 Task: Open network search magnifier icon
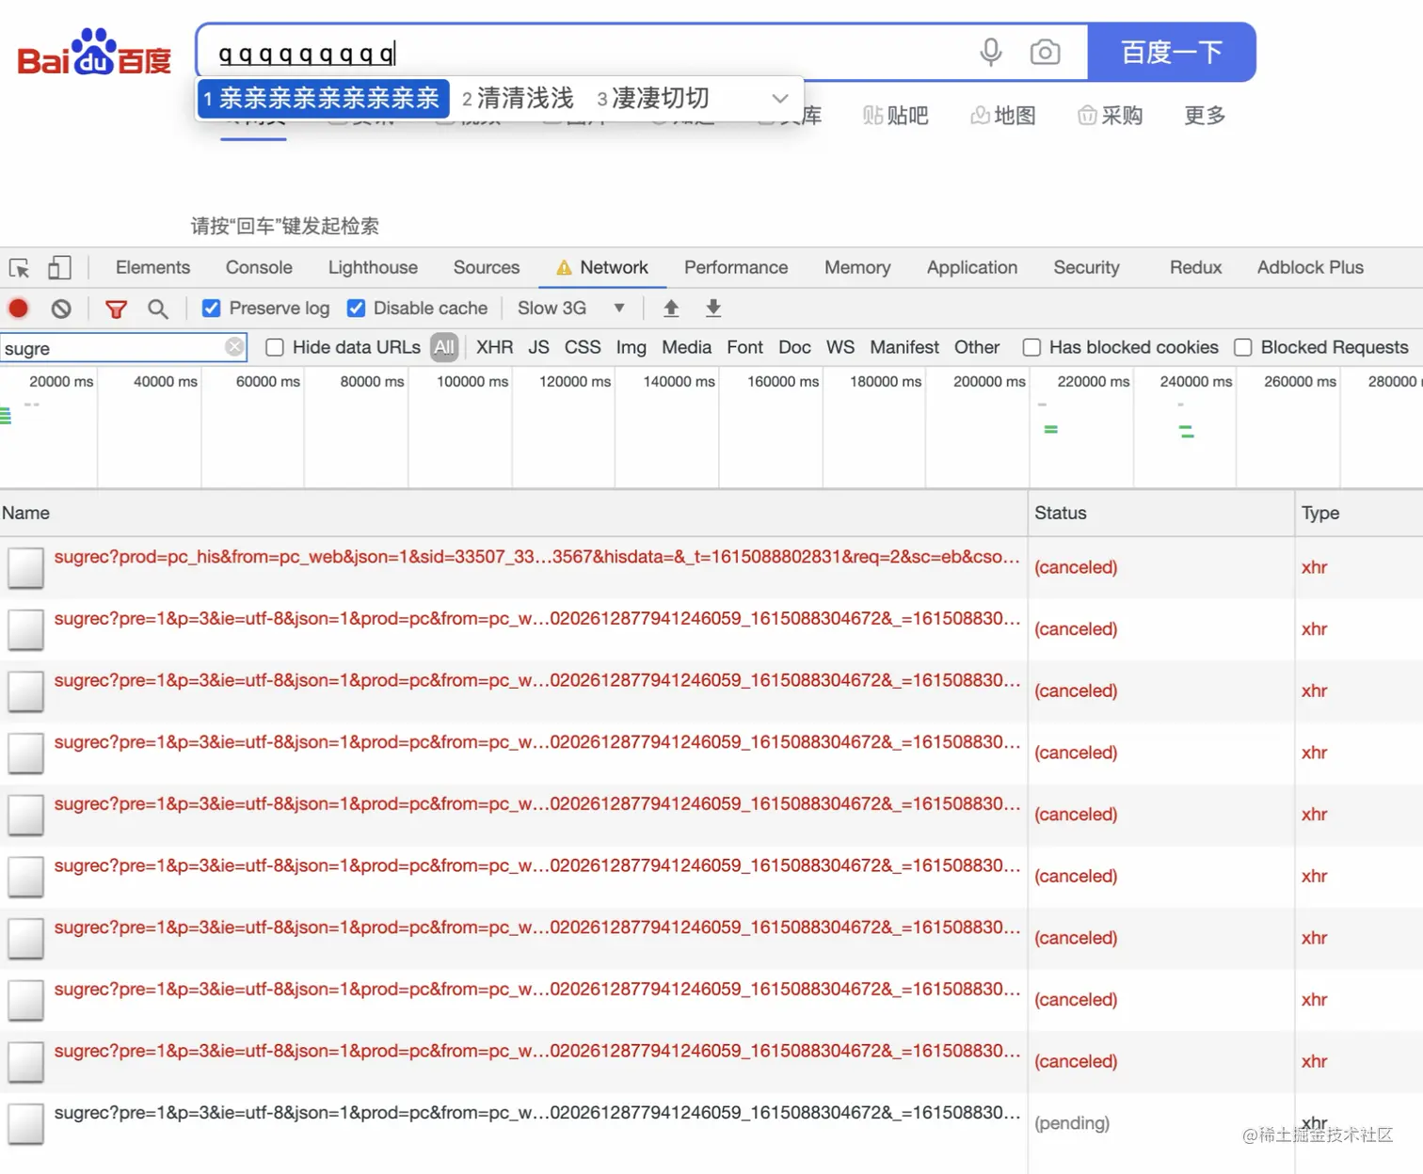coord(158,309)
